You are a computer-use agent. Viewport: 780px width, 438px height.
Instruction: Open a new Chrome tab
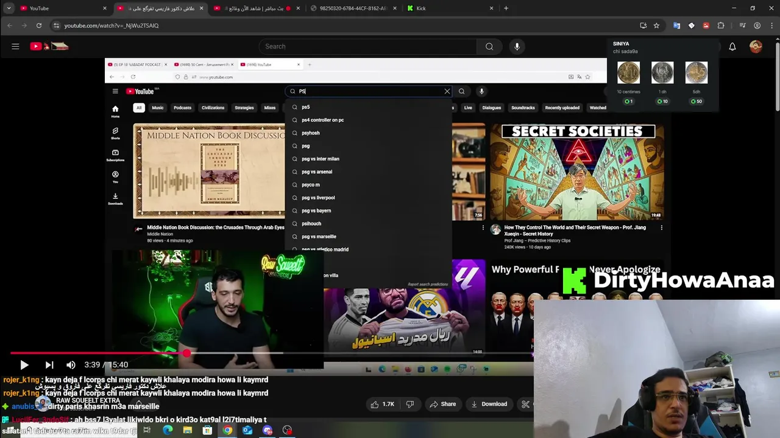click(x=506, y=9)
